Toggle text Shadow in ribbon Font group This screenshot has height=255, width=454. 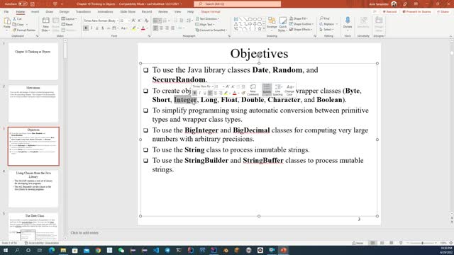102,28
